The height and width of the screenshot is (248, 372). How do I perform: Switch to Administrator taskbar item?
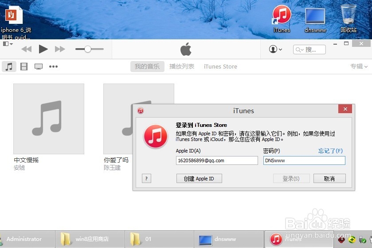point(27,239)
